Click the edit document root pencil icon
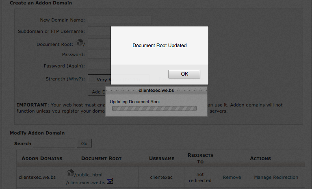 pyautogui.click(x=110, y=181)
